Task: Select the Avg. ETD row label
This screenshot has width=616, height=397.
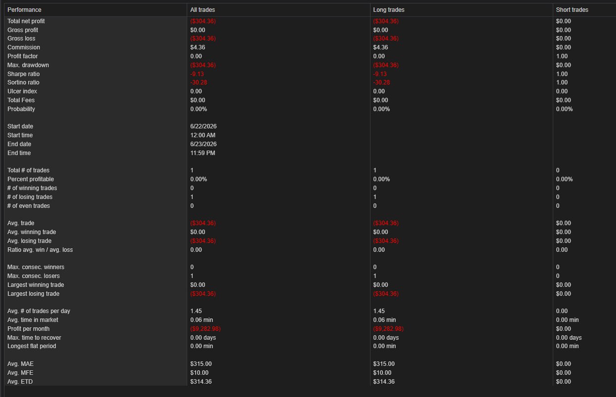Action: 20,382
